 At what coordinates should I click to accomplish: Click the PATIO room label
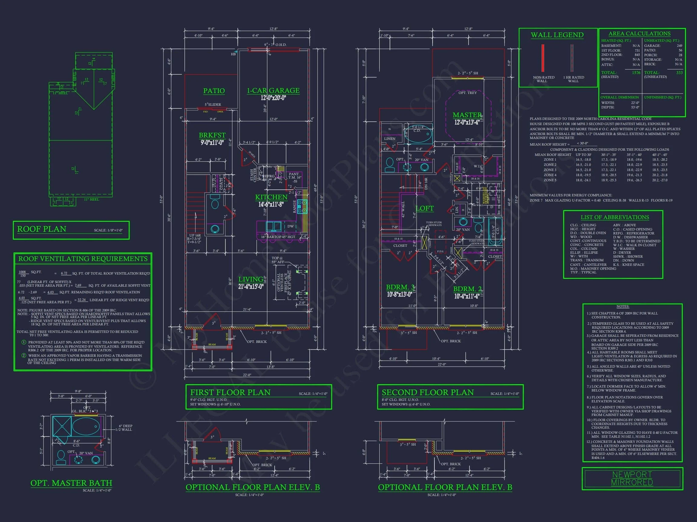(214, 91)
